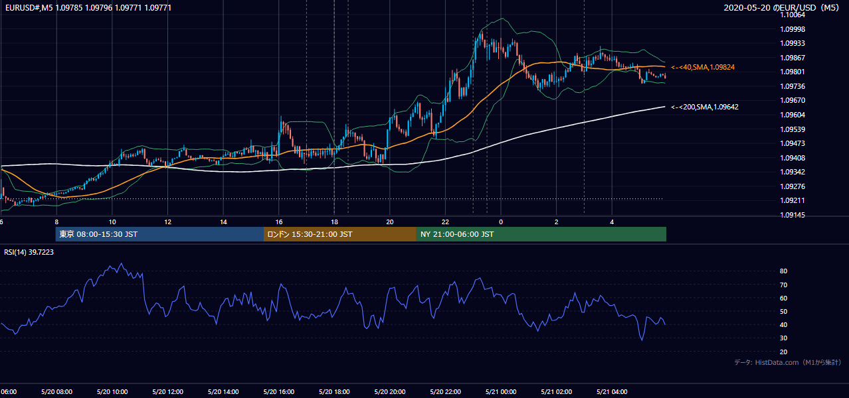This screenshot has height=398, width=849.
Task: Click RSI level 30 on the axis
Action: point(784,338)
